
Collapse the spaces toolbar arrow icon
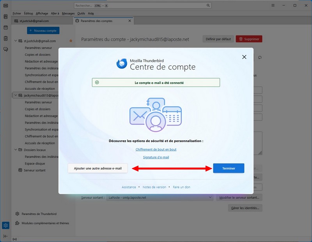coord(5,236)
